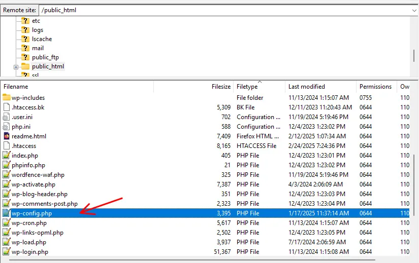Click the wp-comments-post.php file icon
The image size is (419, 263).
pos(7,203)
